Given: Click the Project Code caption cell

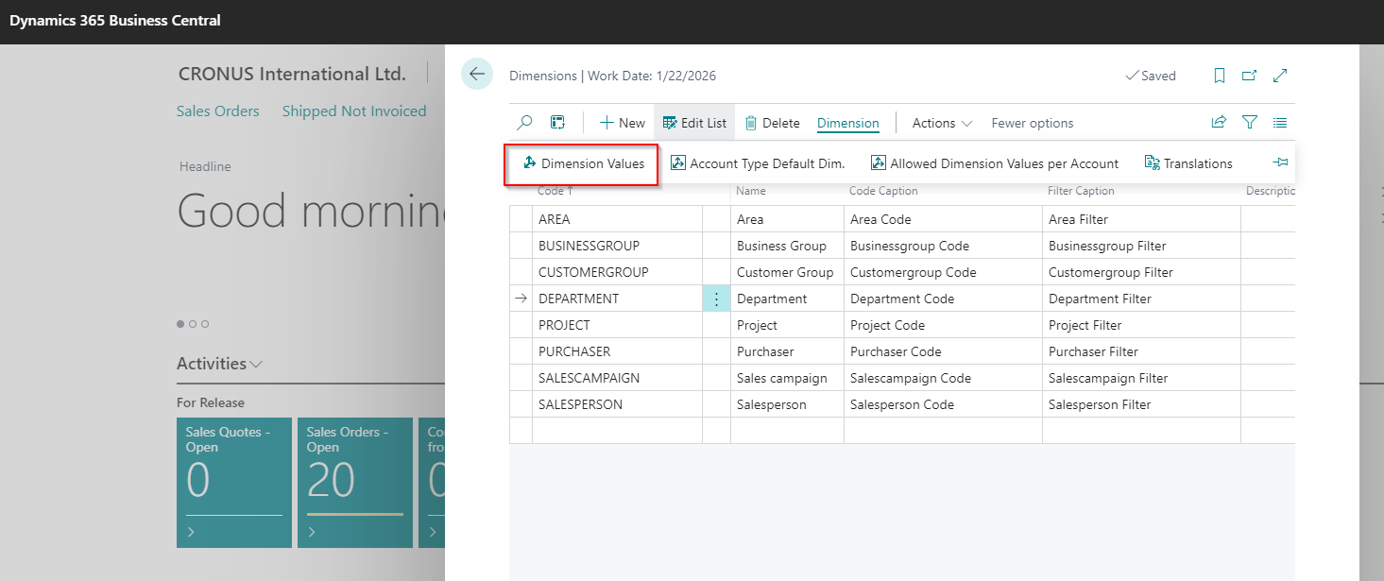Looking at the screenshot, I should 943,325.
